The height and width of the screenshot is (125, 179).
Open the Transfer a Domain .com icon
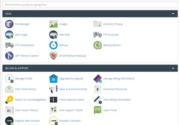(x=53, y=121)
